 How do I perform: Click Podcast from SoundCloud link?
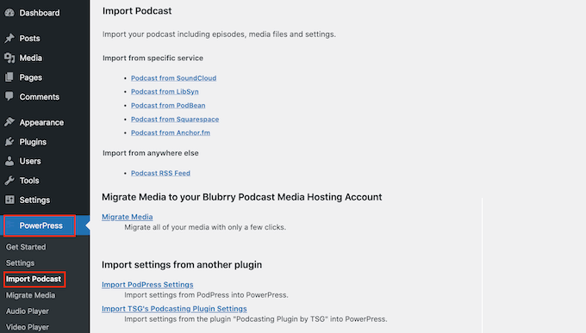tap(173, 78)
